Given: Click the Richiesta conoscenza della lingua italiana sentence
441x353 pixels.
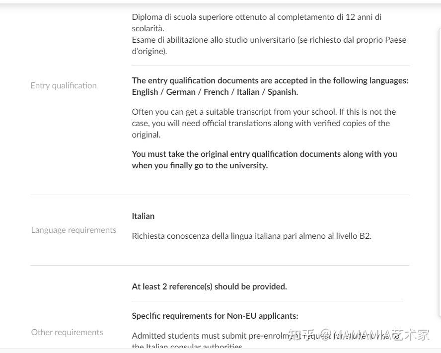Looking at the screenshot, I should tap(252, 236).
